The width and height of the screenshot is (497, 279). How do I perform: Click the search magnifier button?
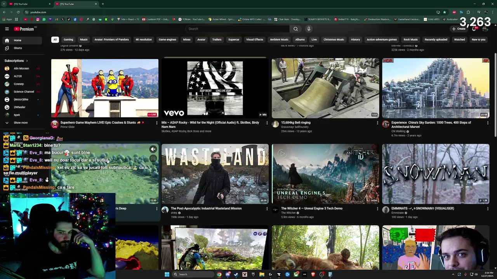(295, 29)
